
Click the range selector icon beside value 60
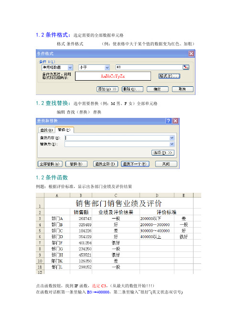186,67
